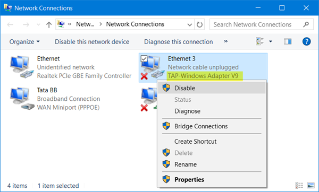Show more toolbar commands chevron
The image size is (319, 192).
[226, 41]
